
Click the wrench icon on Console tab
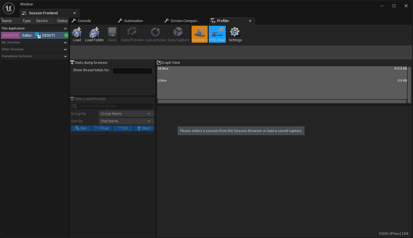(74, 21)
